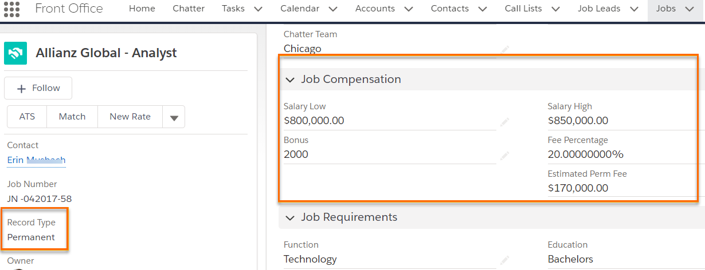705x270 pixels.
Task: Open the Job Leads tab dropdown chevron
Action: (633, 9)
